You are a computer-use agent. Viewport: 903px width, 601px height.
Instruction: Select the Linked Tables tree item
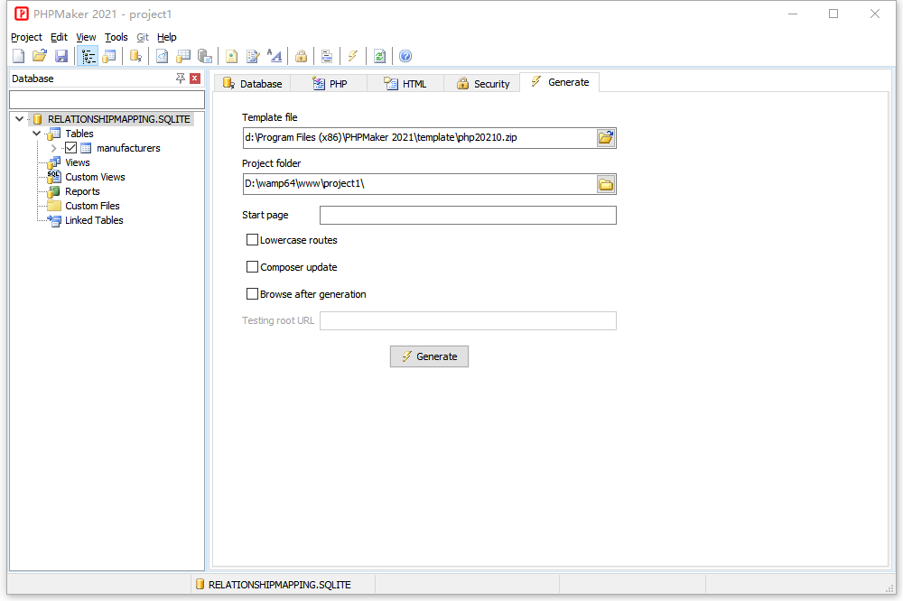[94, 220]
